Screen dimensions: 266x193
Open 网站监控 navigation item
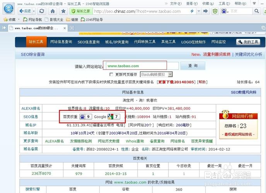(218, 42)
